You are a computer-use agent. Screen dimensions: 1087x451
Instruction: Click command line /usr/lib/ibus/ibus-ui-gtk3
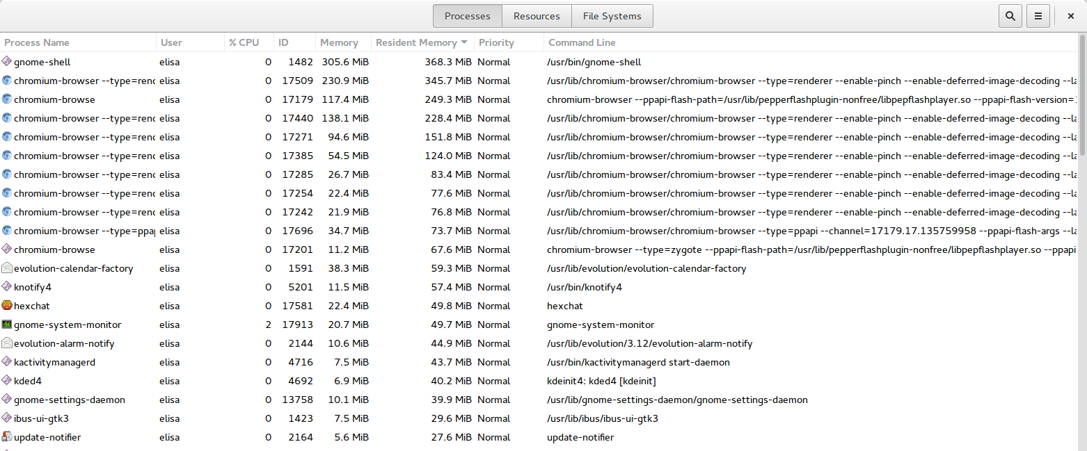pyautogui.click(x=603, y=418)
